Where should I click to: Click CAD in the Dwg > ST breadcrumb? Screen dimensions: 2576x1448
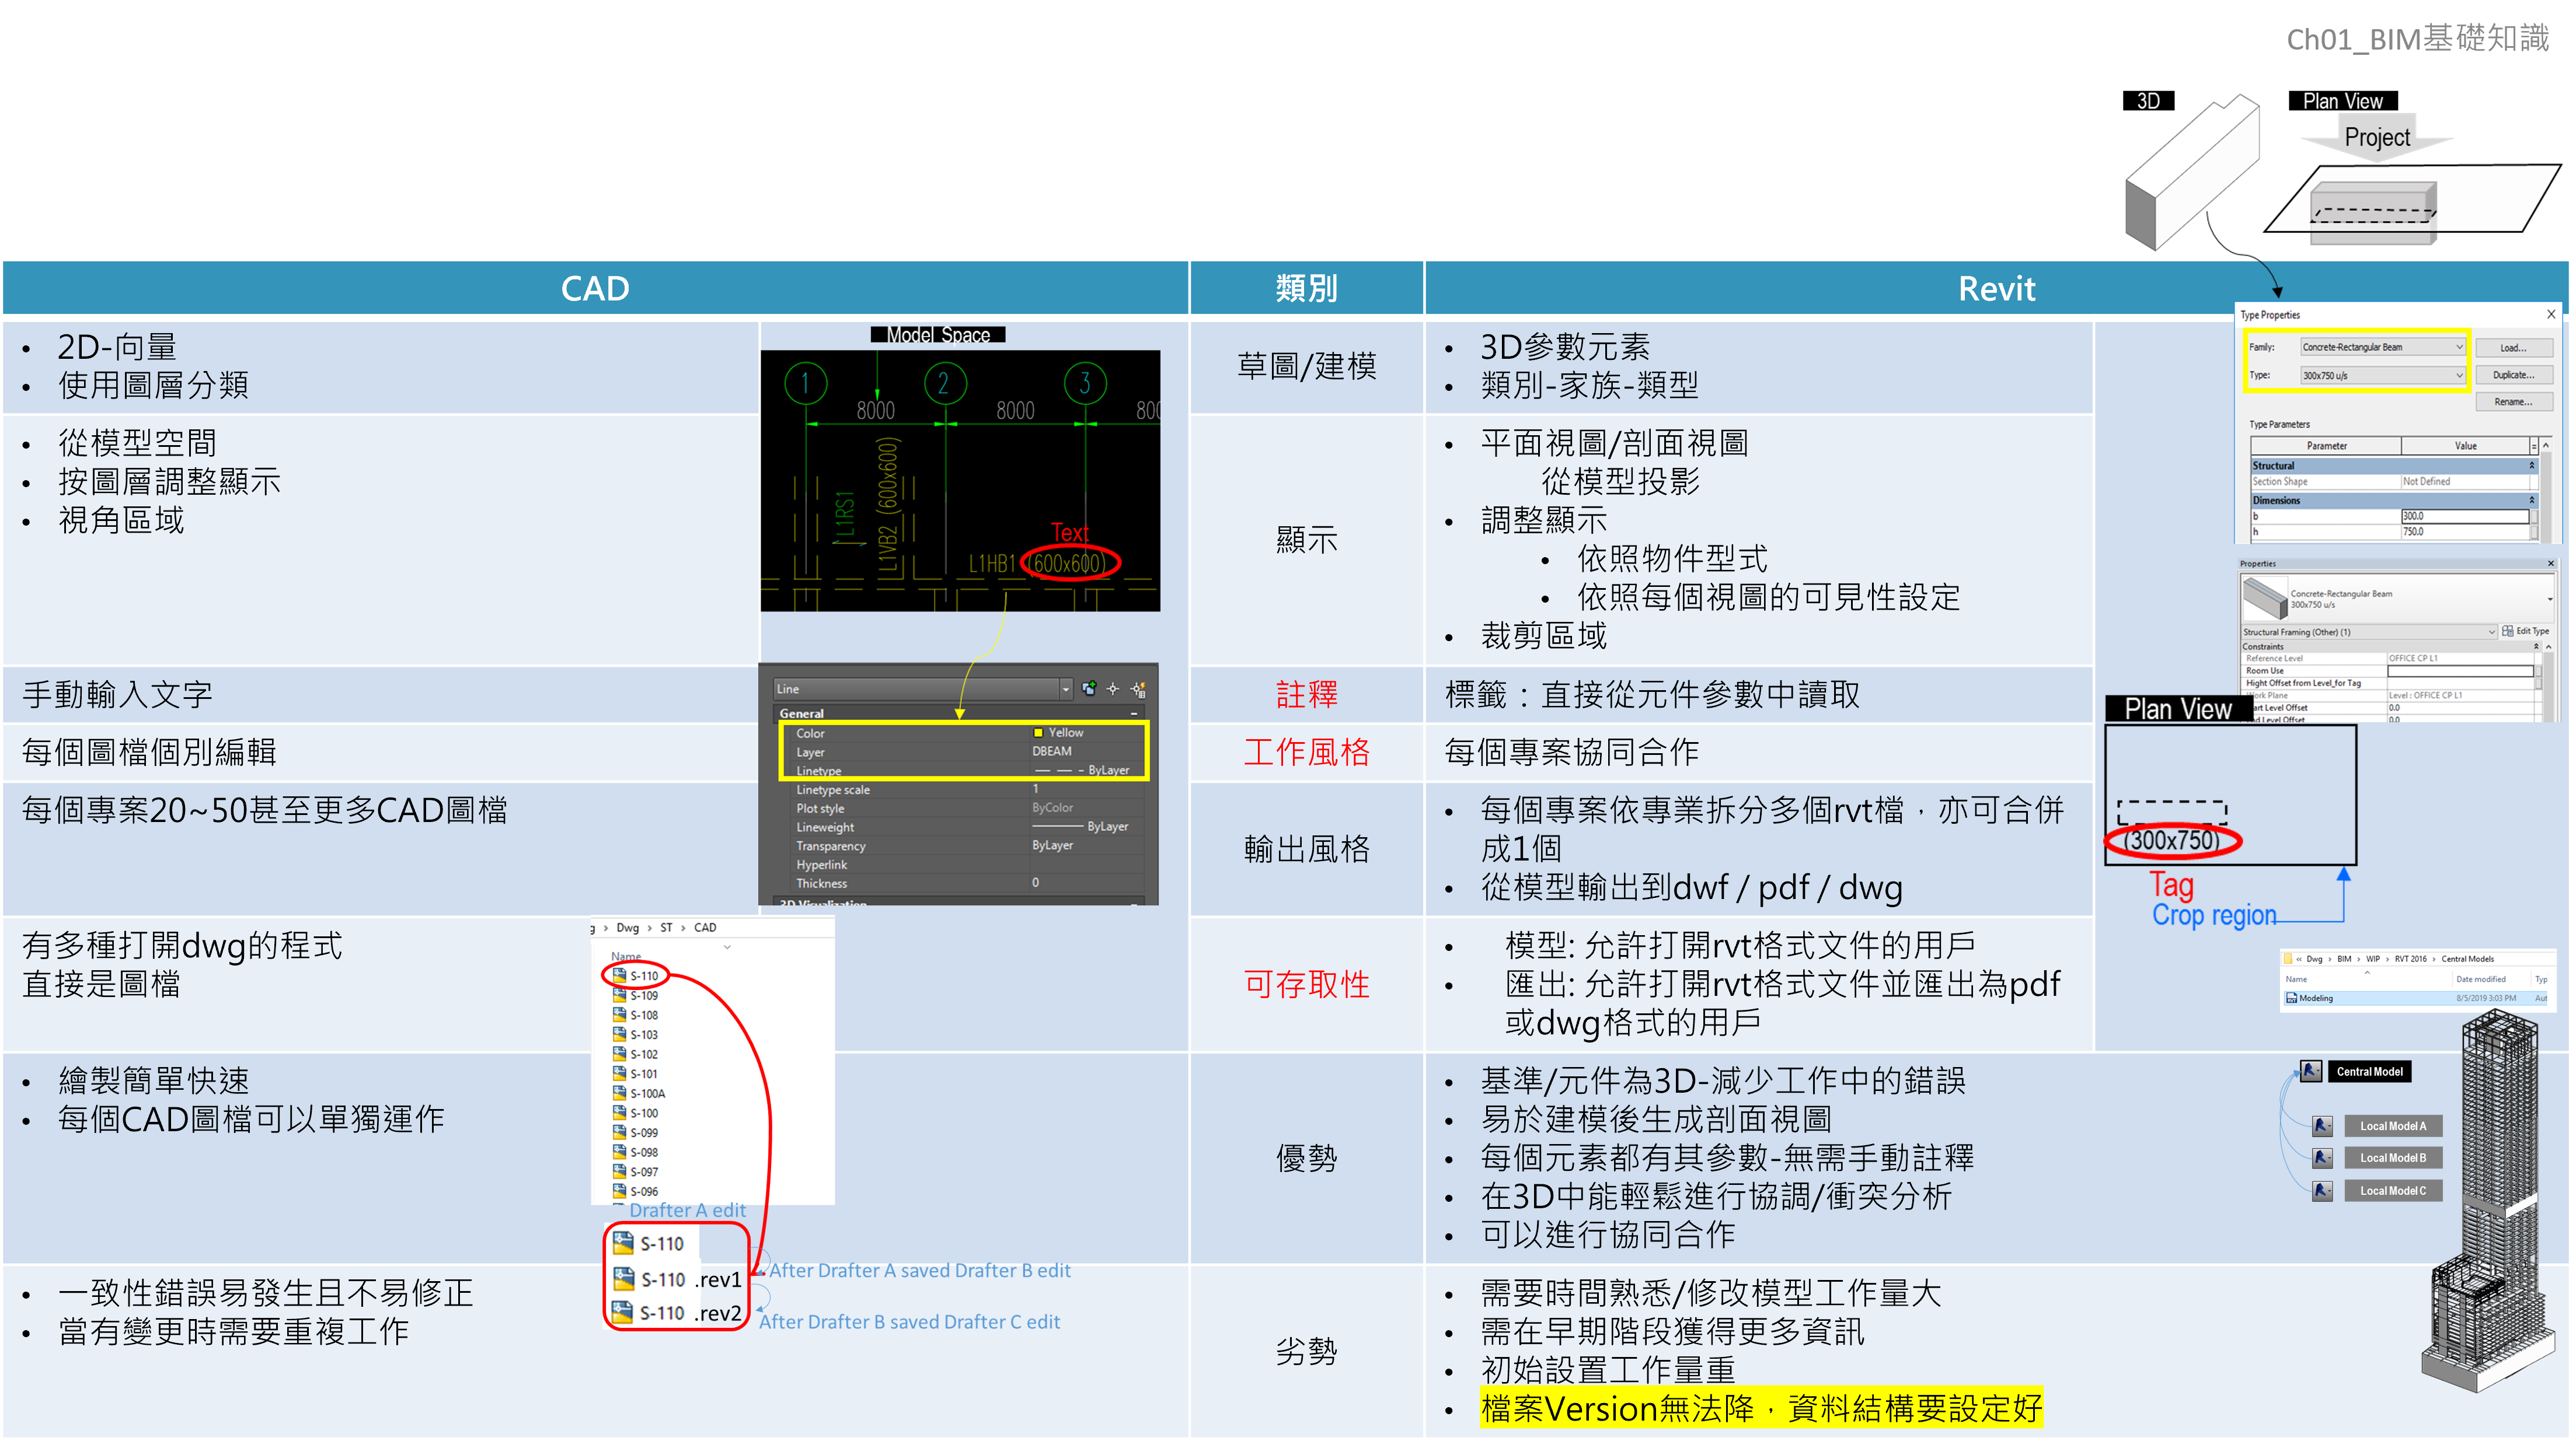pyautogui.click(x=705, y=928)
